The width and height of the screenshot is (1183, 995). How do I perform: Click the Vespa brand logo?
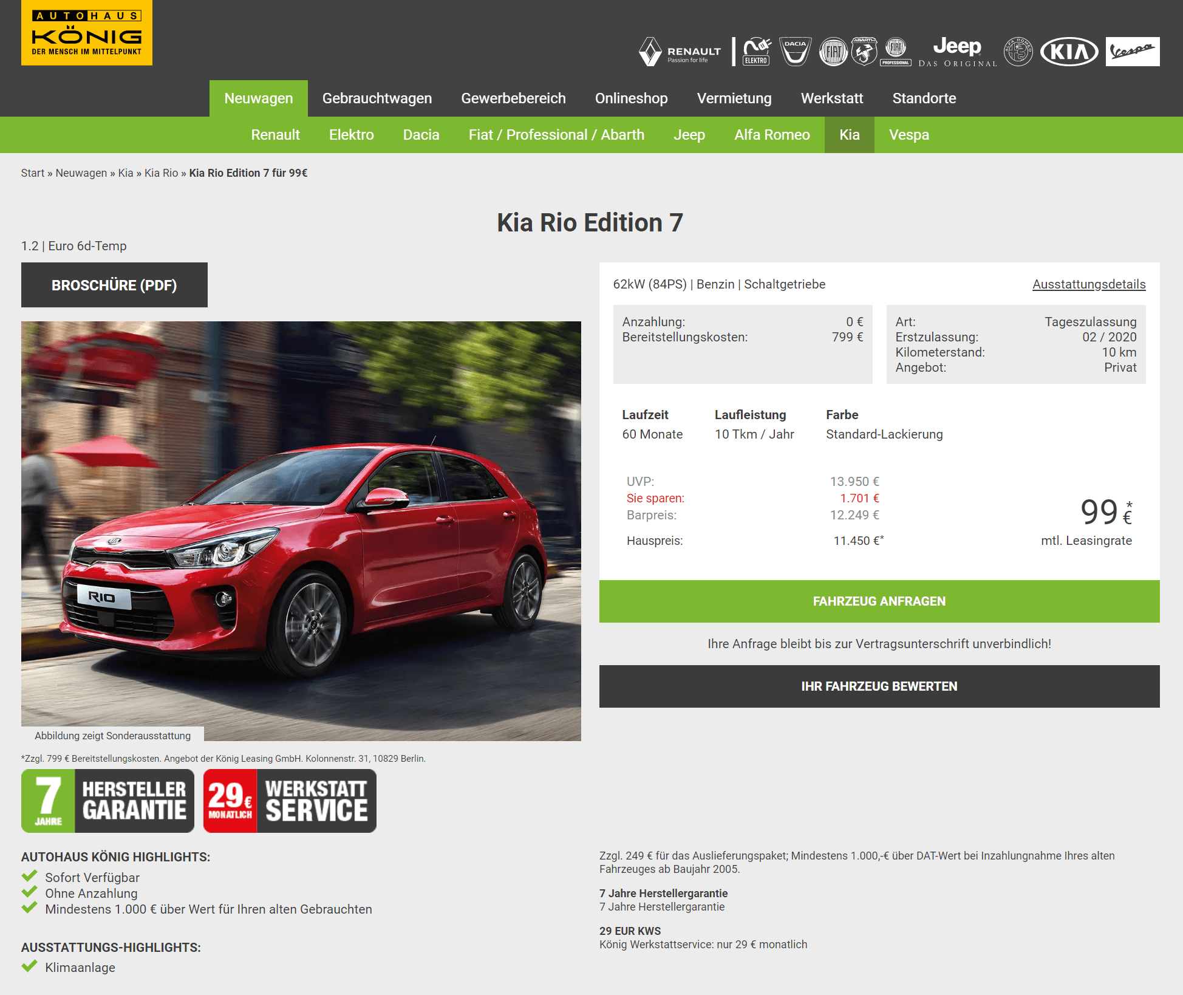(x=1133, y=52)
